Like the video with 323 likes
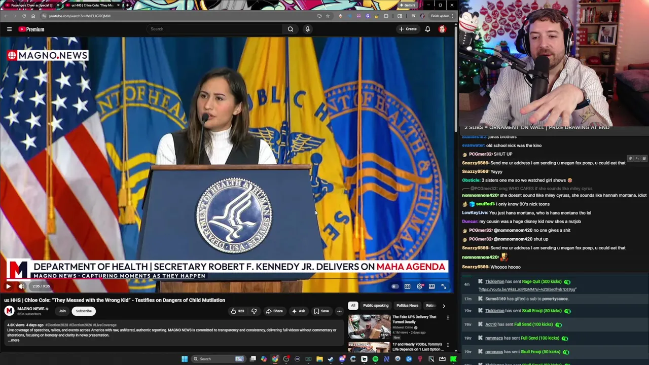Viewport: 649px width, 365px height. point(238,311)
